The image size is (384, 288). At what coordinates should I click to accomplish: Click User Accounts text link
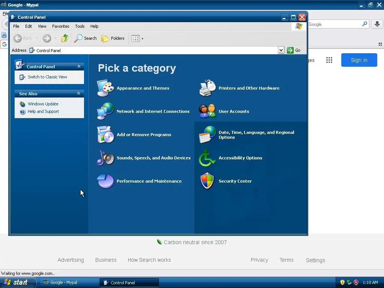[234, 111]
